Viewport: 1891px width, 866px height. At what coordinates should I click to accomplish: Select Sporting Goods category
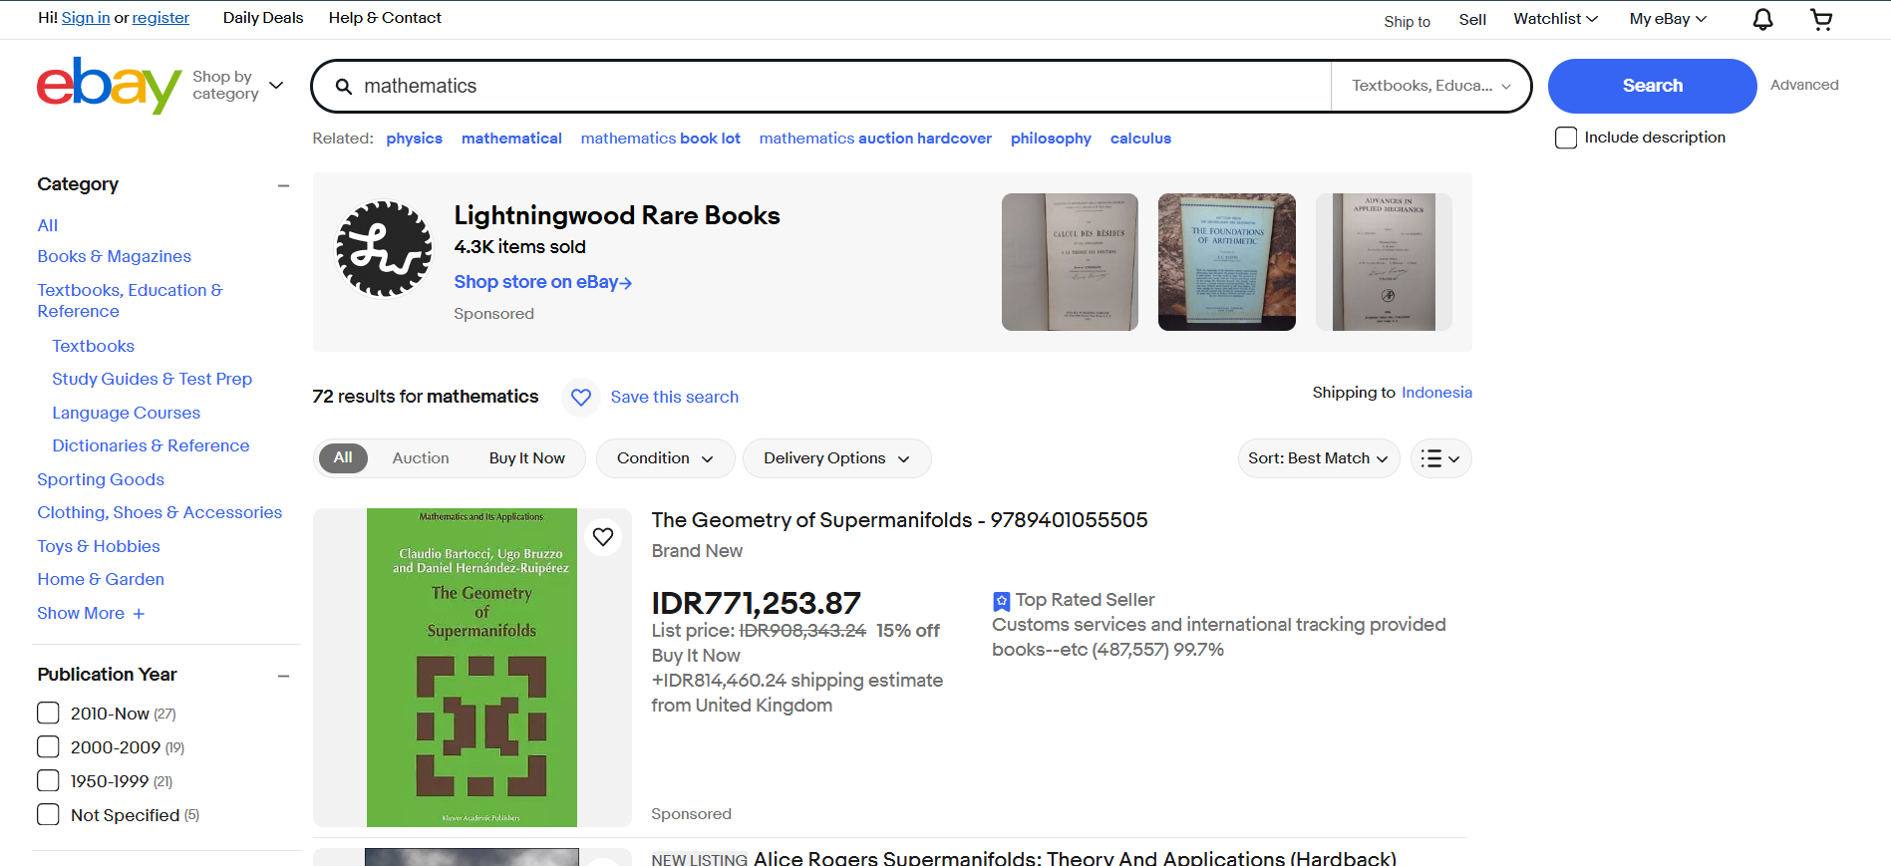tap(101, 480)
